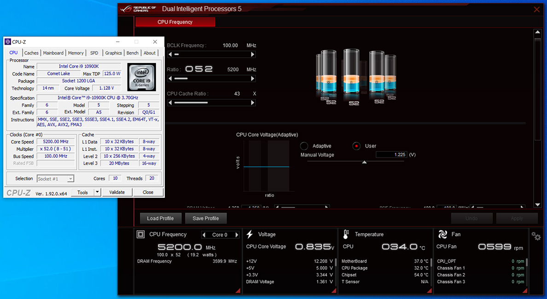Close the CPU-Z window with the X

point(155,42)
